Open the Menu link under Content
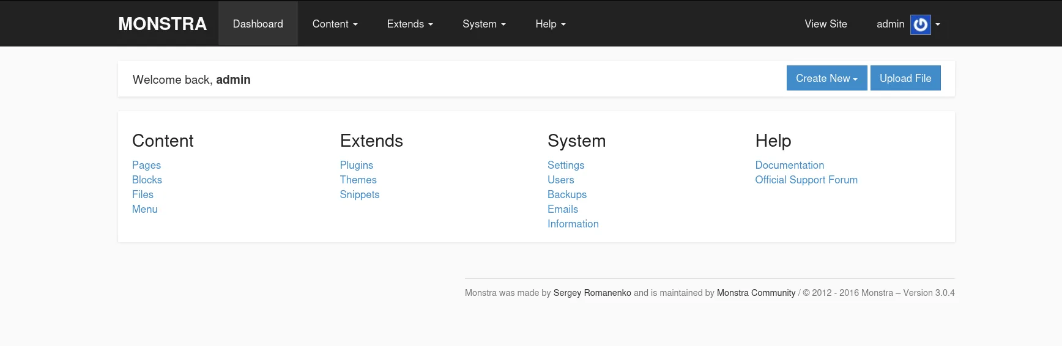Image resolution: width=1062 pixels, height=346 pixels. [145, 209]
